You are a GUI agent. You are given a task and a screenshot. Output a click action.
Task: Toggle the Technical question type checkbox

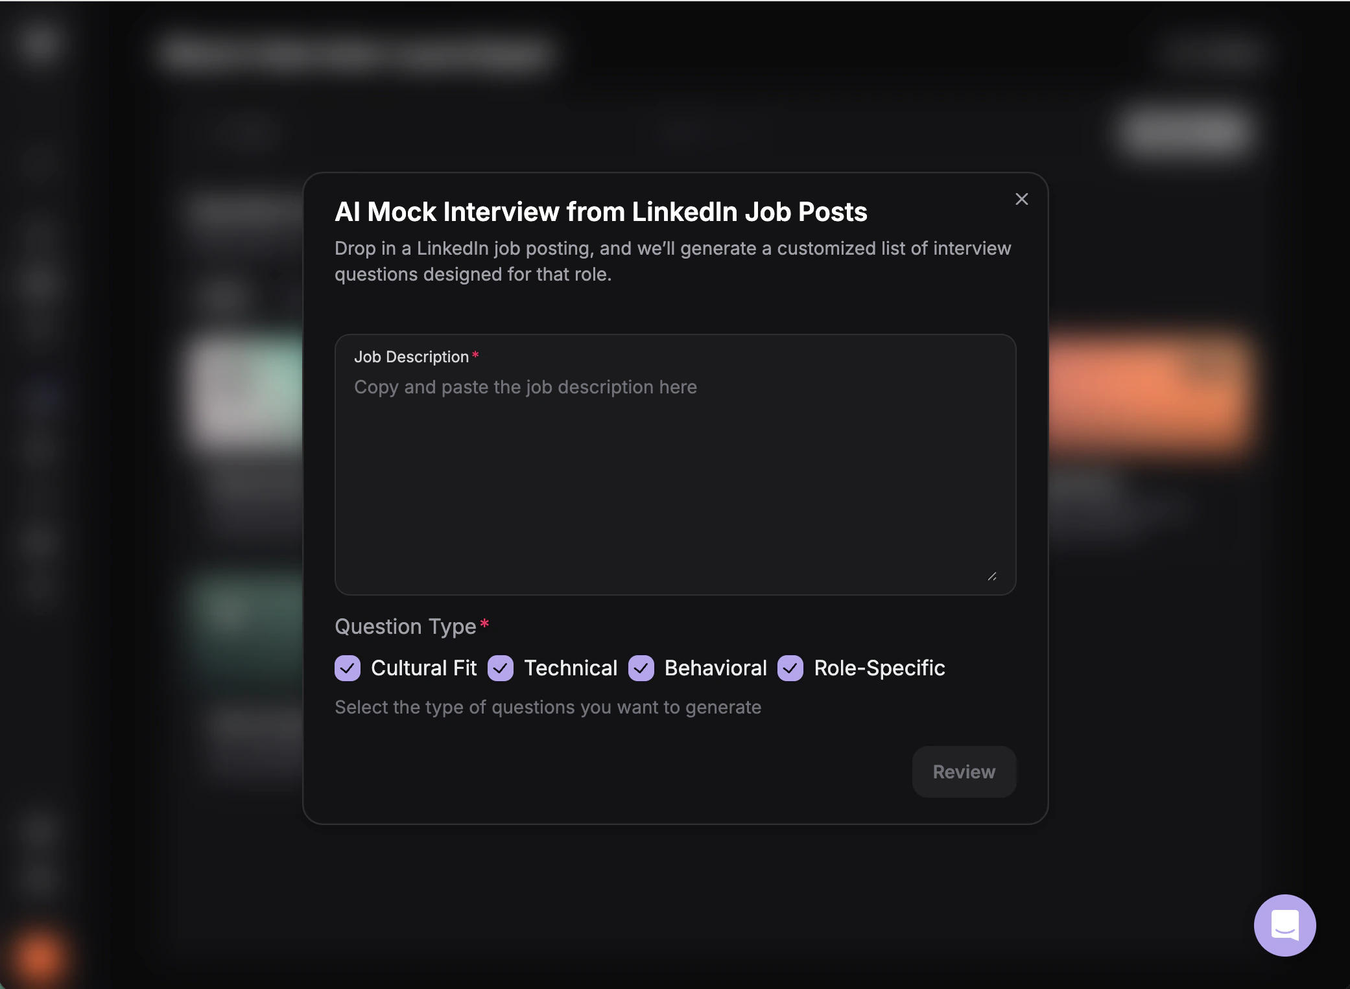(501, 668)
